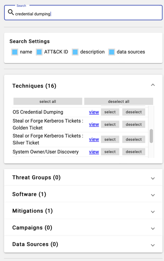Viewport: 164px width, 261px height.
Task: Open view link for Golden Ticket
Action: click(x=94, y=124)
